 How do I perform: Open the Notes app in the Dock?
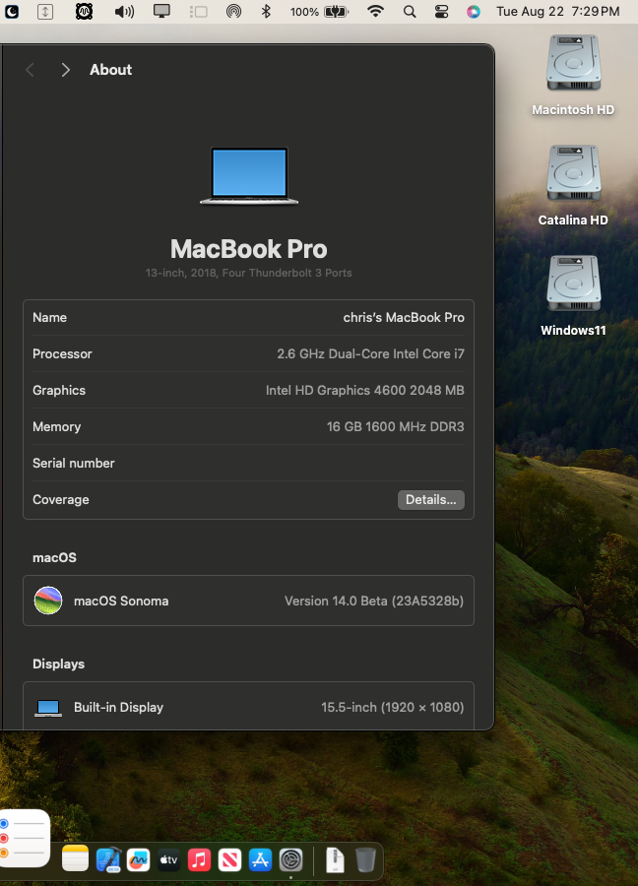point(75,858)
